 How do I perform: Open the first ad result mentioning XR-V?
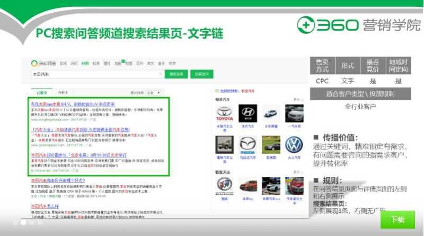pyautogui.click(x=73, y=104)
